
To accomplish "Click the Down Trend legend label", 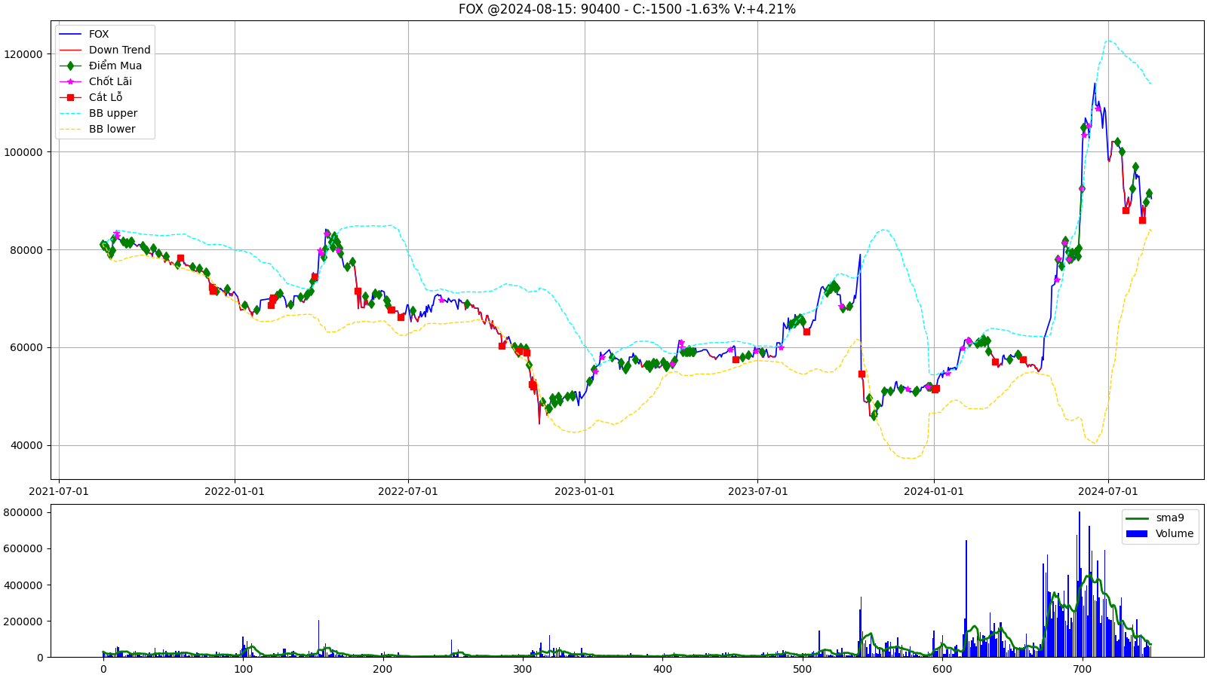I will click(120, 50).
